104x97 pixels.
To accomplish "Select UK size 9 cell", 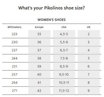I will pos(89,91).
